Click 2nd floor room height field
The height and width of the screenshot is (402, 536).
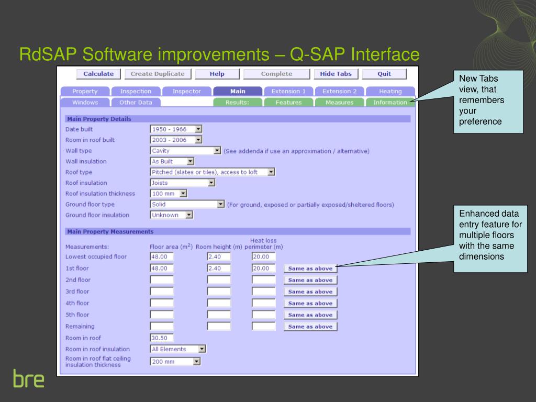pyautogui.click(x=219, y=280)
